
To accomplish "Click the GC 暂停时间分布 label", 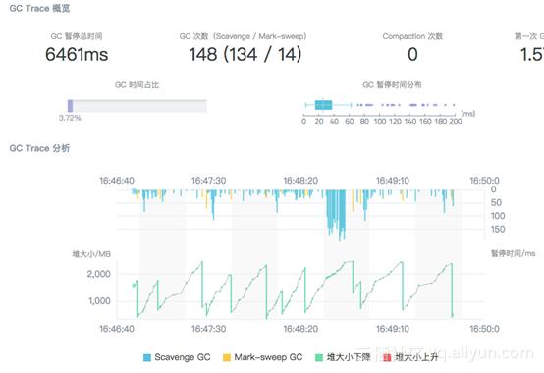I will point(392,85).
